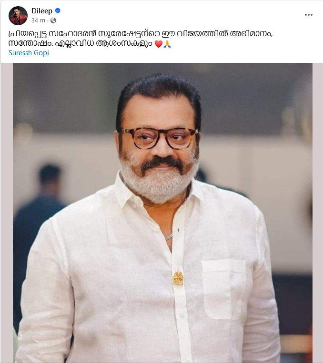Open the posted photo of the man
323x363 pixels.
[162, 213]
